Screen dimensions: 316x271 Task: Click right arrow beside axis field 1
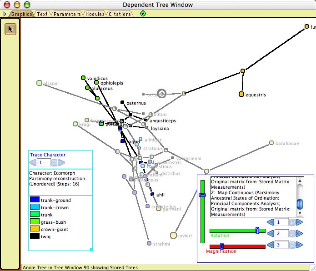(x=299, y=222)
